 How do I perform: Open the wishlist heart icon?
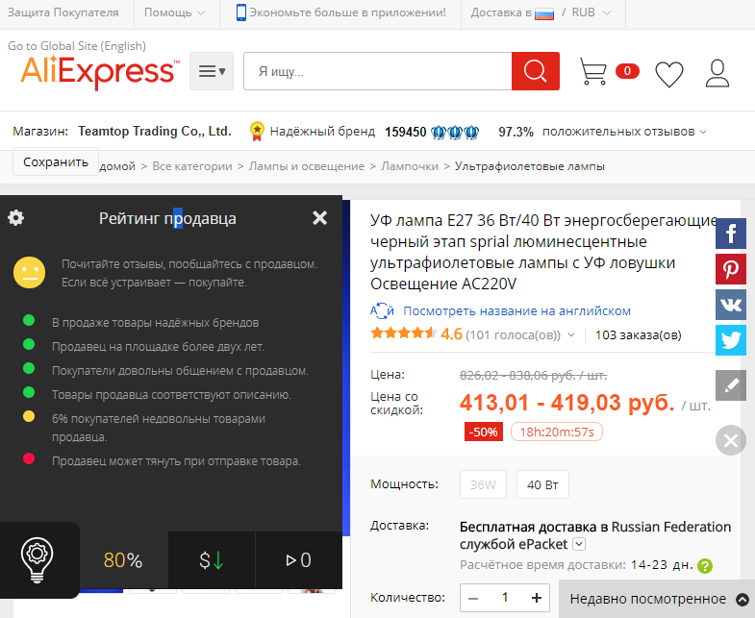pyautogui.click(x=669, y=74)
